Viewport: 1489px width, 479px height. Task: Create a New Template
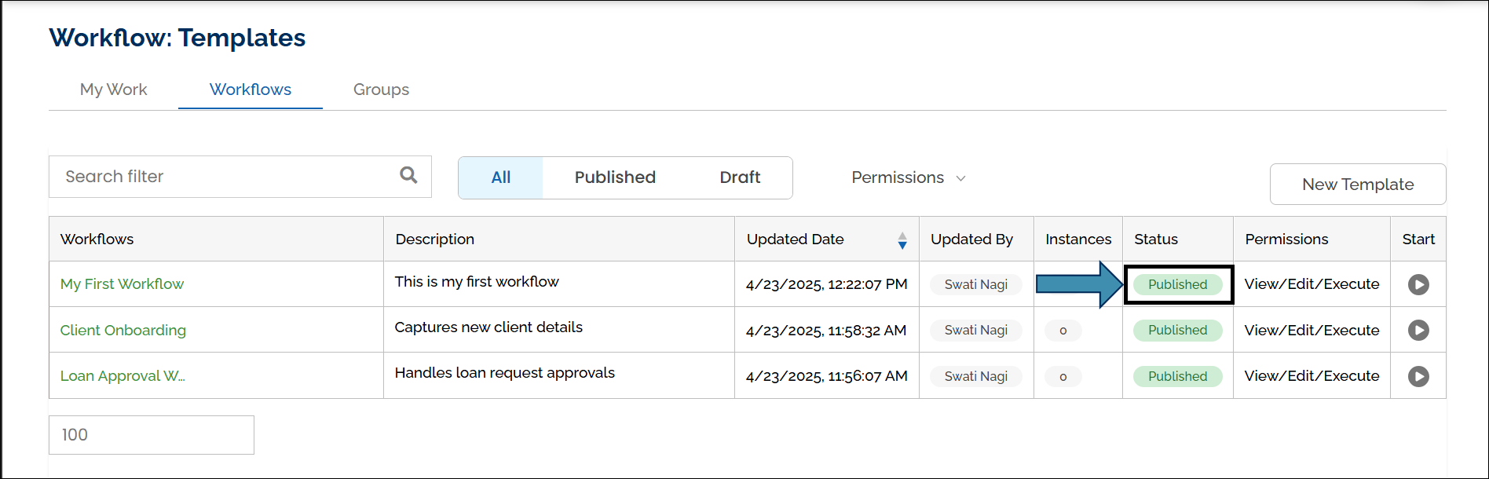click(x=1357, y=185)
